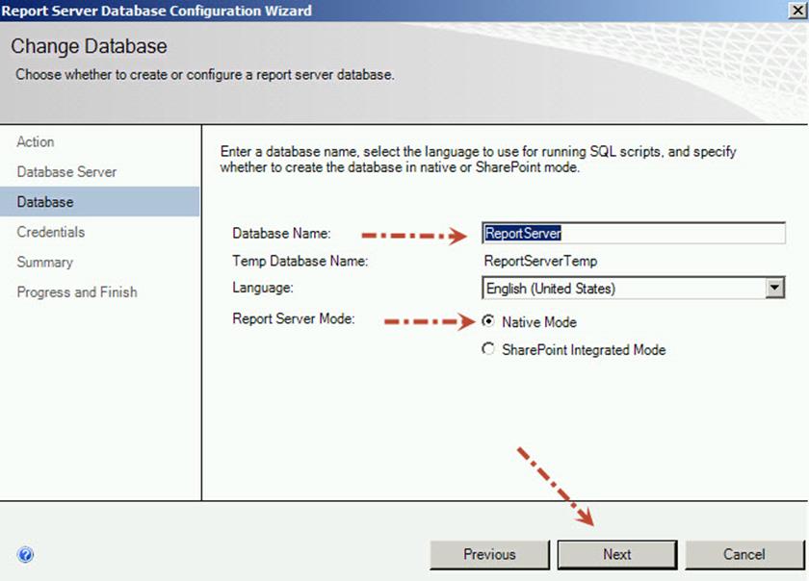The height and width of the screenshot is (581, 809).
Task: Open the Language dropdown arrow
Action: 774,288
